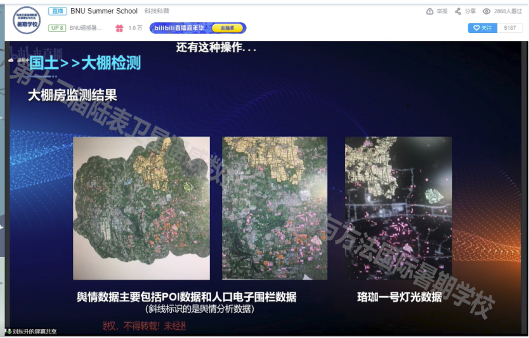This screenshot has height=338, width=529.
Task: Open the 科技科普 category link
Action: tap(157, 11)
